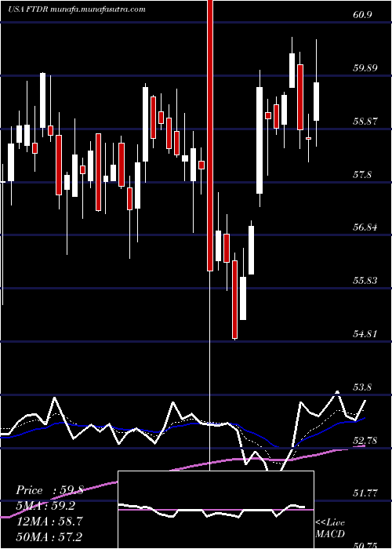Click the 55.83 price axis label
This screenshot has height=549, width=392.
[x=365, y=281]
